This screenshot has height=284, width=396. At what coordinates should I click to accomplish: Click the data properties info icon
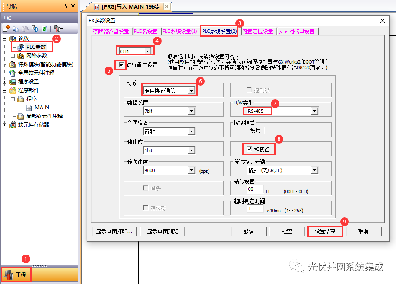35,28
